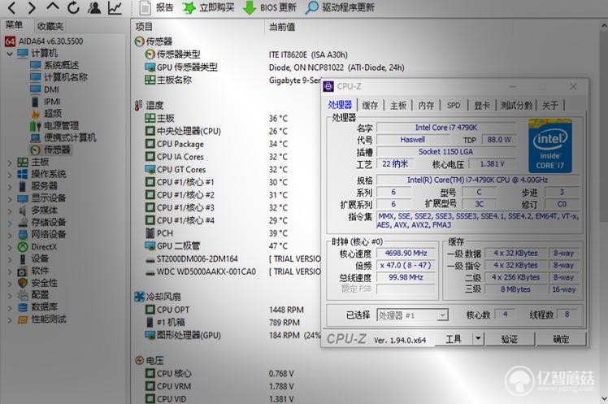Open dropdown arrow next to 工具
The width and height of the screenshot is (608, 404).
[478, 339]
